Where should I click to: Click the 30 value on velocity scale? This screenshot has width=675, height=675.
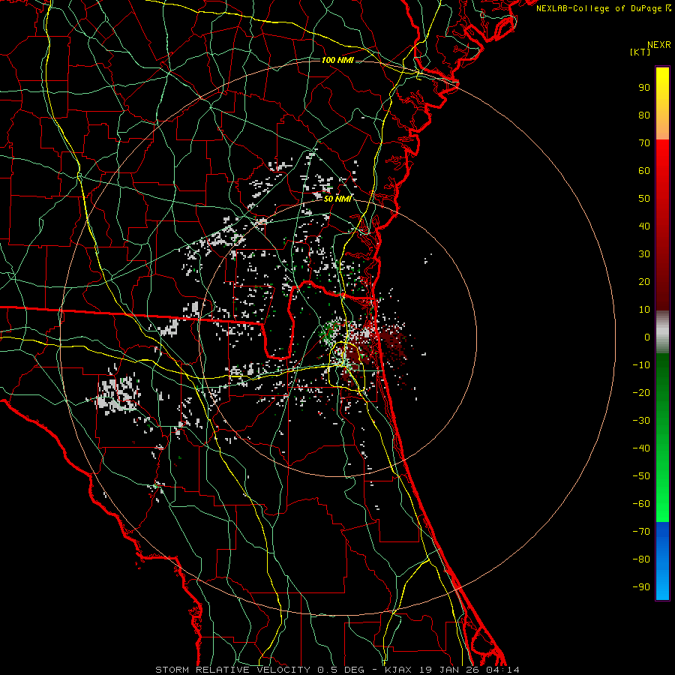[644, 254]
